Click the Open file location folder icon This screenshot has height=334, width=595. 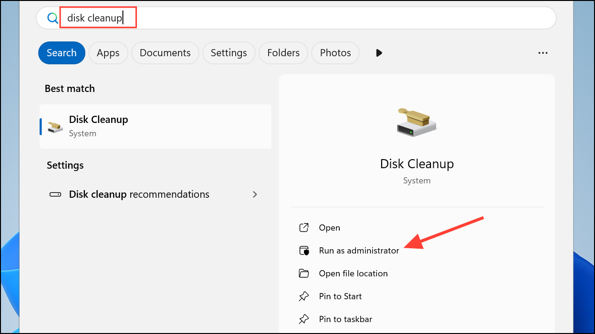click(x=304, y=273)
